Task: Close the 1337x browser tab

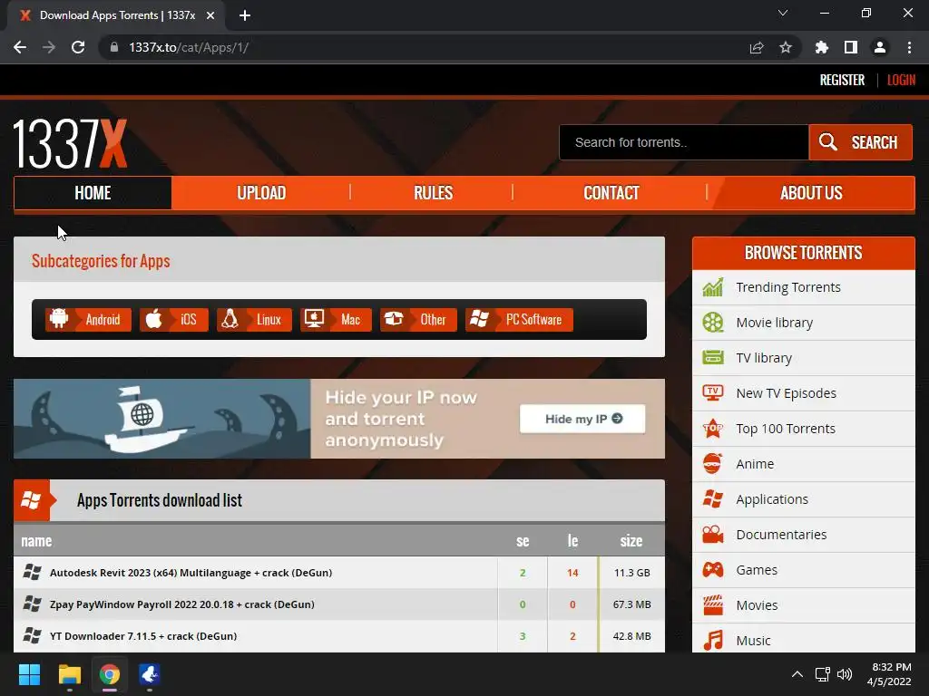Action: [x=210, y=15]
